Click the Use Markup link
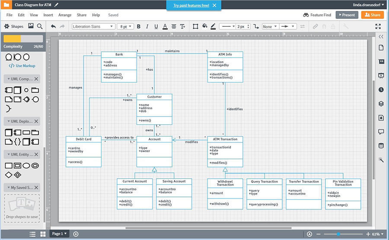This screenshot has width=389, height=240. pos(22,66)
